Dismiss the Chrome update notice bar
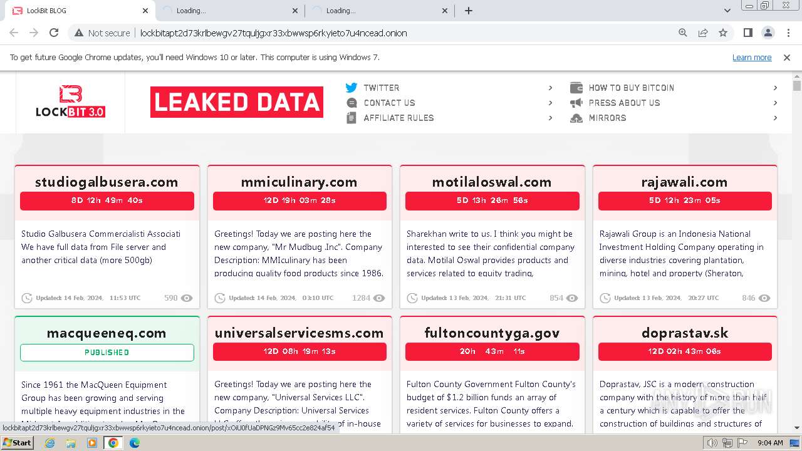This screenshot has width=802, height=451. pos(787,57)
